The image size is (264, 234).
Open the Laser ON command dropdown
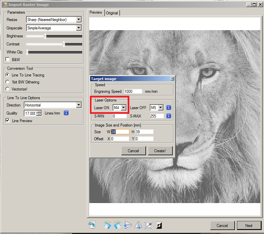click(124, 107)
